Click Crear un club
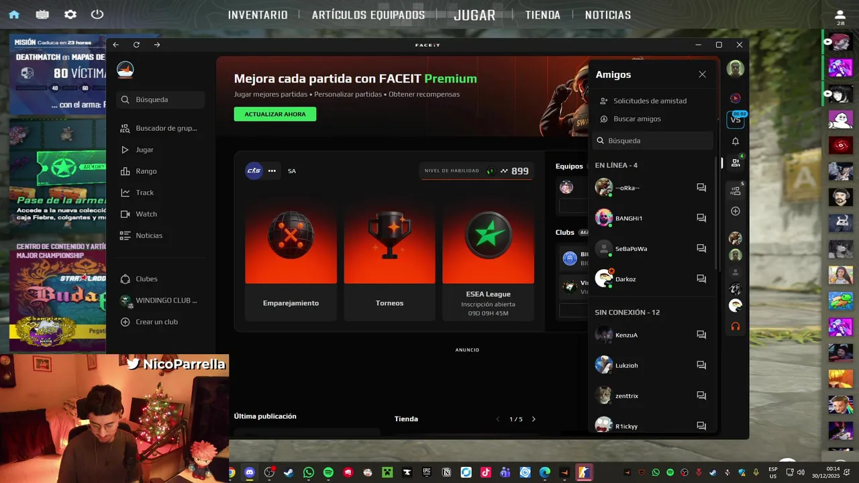Image resolution: width=859 pixels, height=483 pixels. pyautogui.click(x=160, y=322)
